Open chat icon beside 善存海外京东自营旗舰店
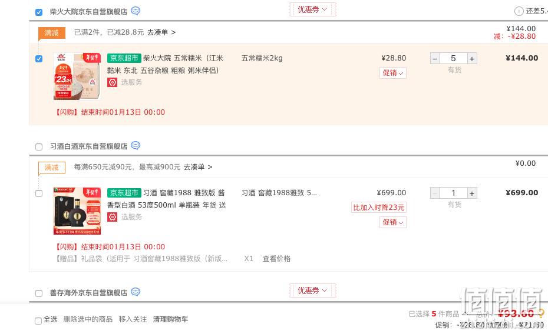Viewport: 548px width, 334px height. coord(136,292)
